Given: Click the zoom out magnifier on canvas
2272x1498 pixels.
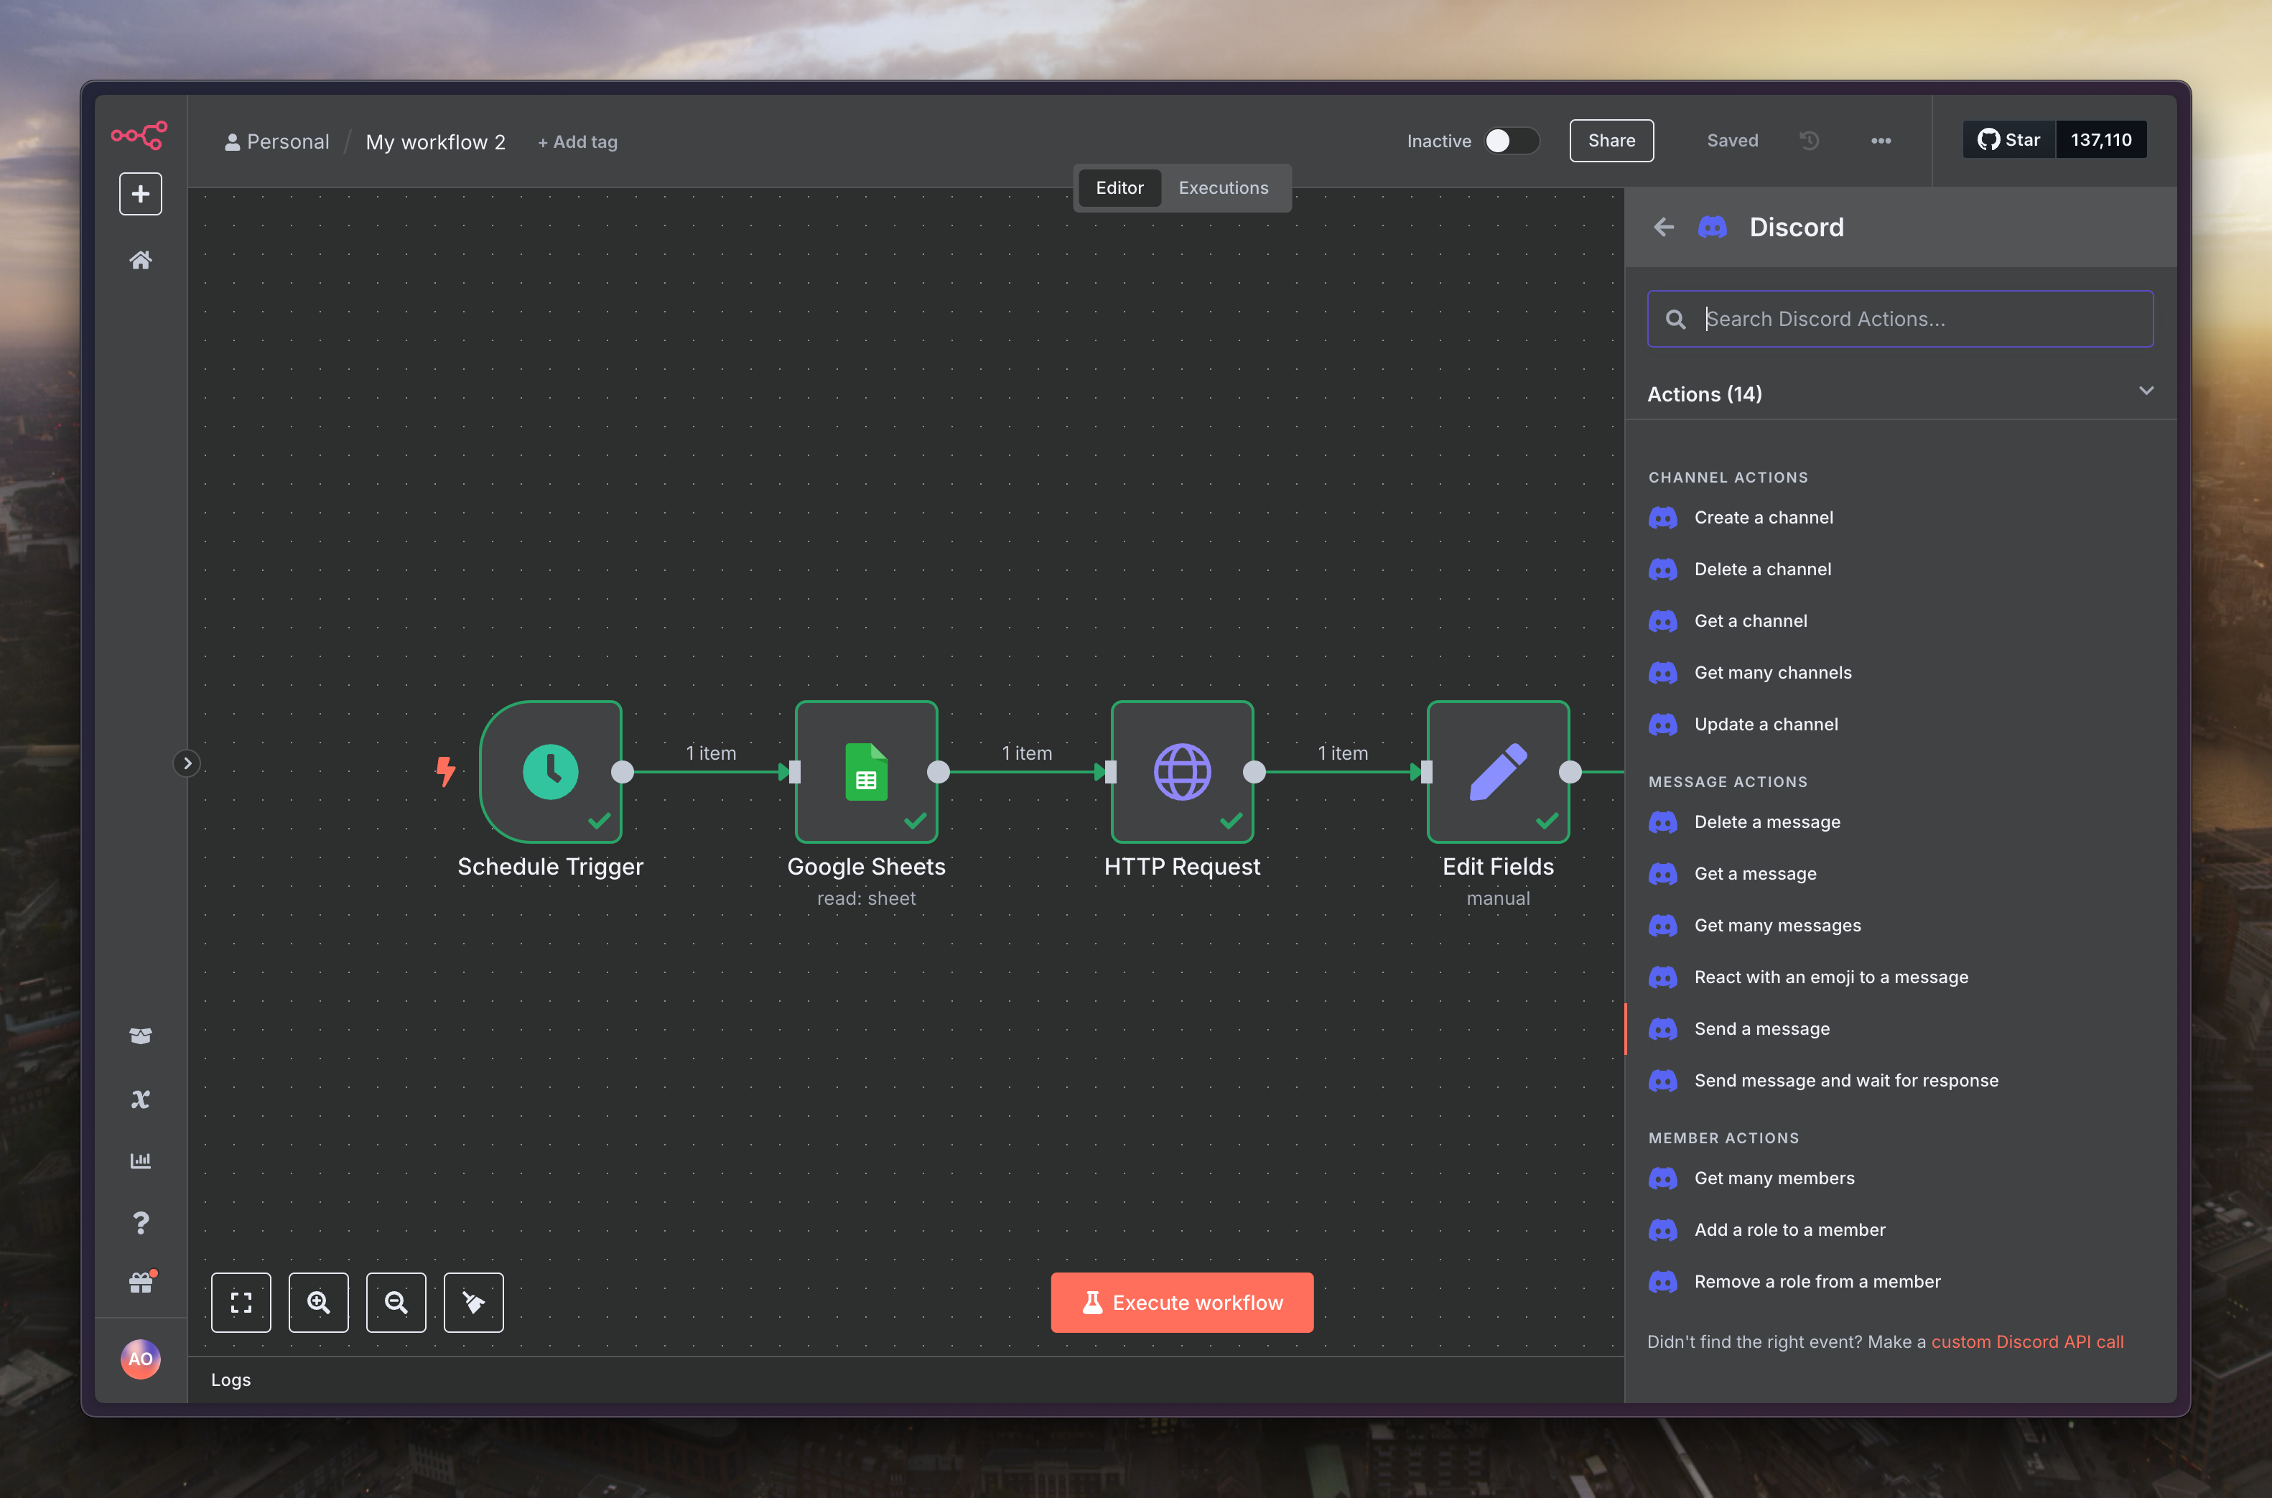Looking at the screenshot, I should coord(396,1302).
